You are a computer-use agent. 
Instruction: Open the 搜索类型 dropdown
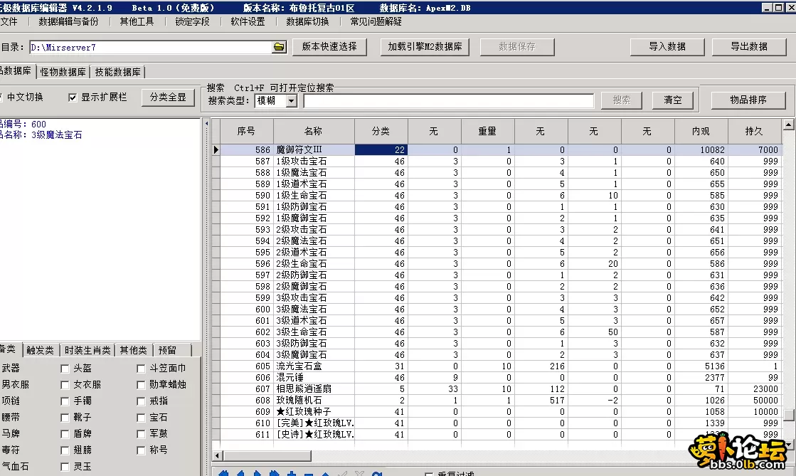(291, 101)
